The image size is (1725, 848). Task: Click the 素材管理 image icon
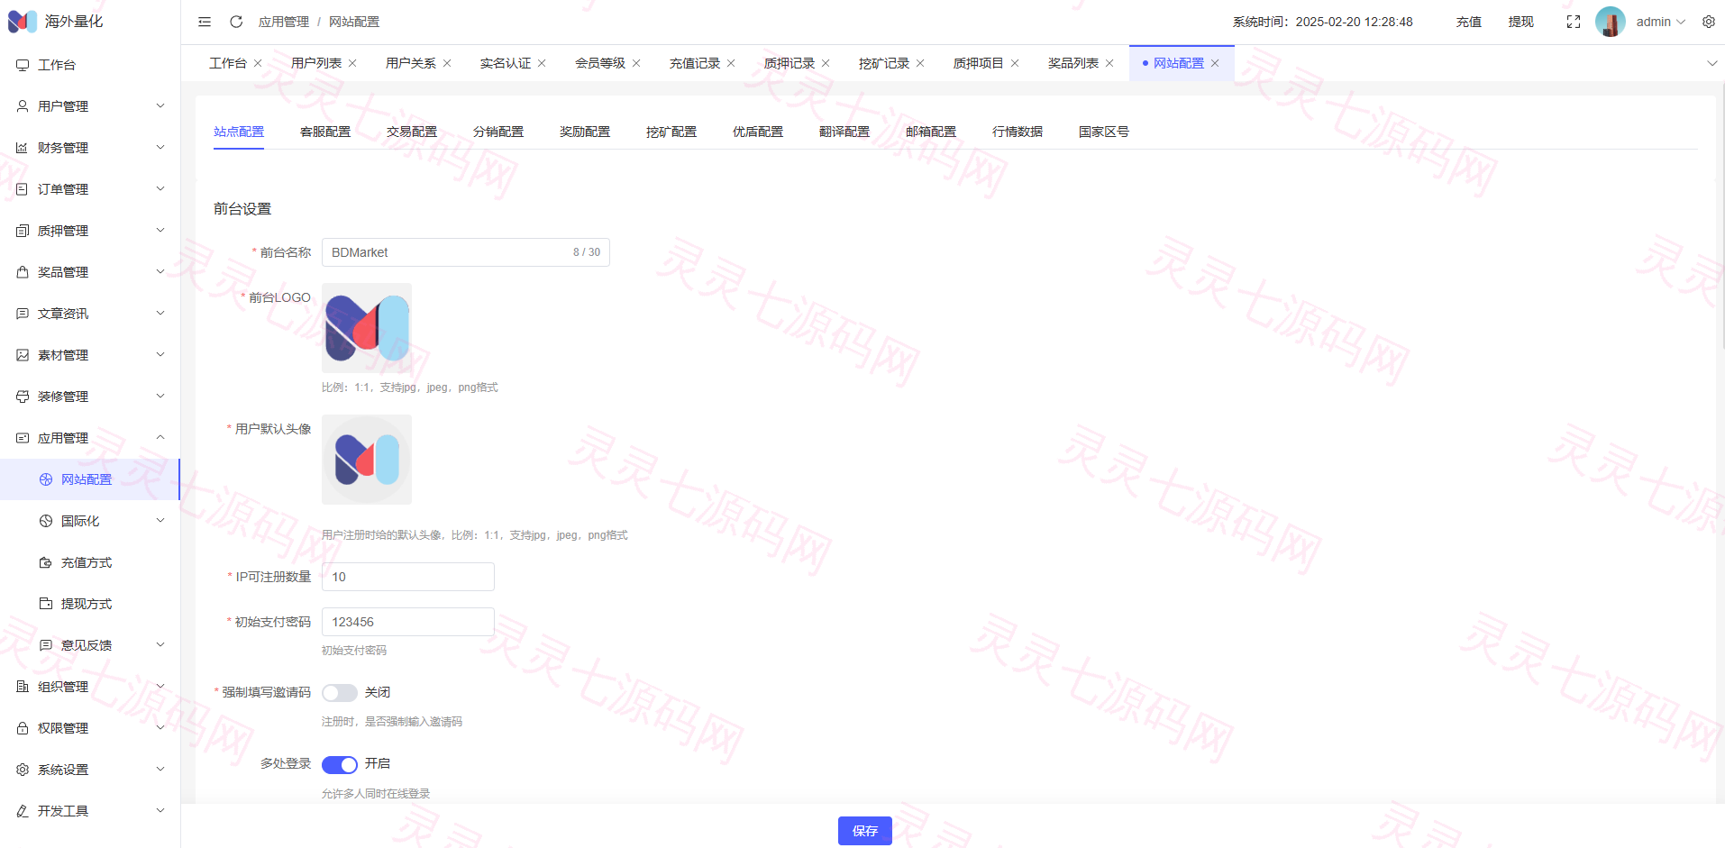[x=23, y=355]
